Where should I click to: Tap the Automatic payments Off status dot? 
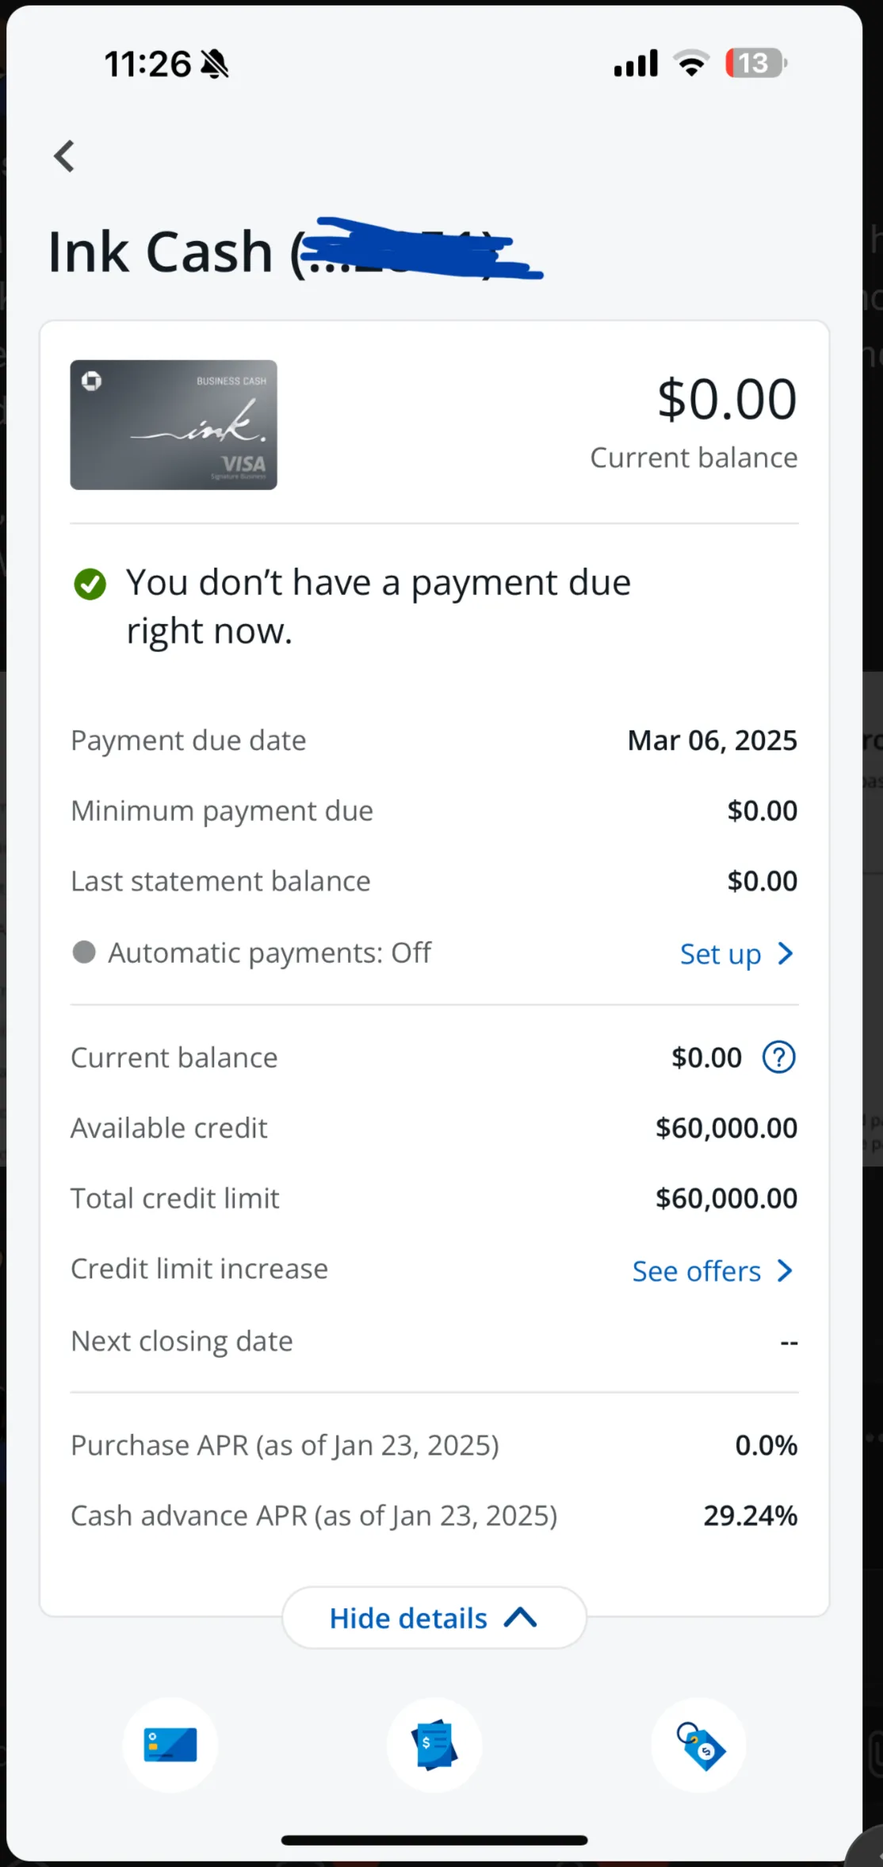click(x=84, y=952)
